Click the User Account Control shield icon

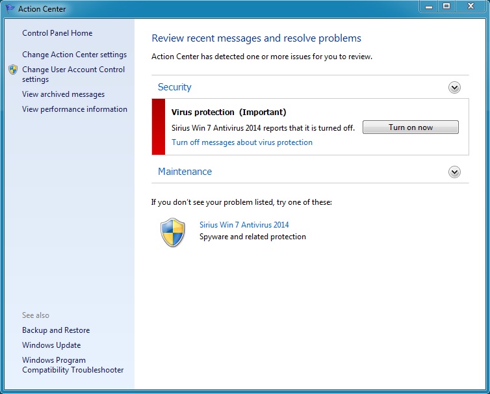click(x=13, y=70)
